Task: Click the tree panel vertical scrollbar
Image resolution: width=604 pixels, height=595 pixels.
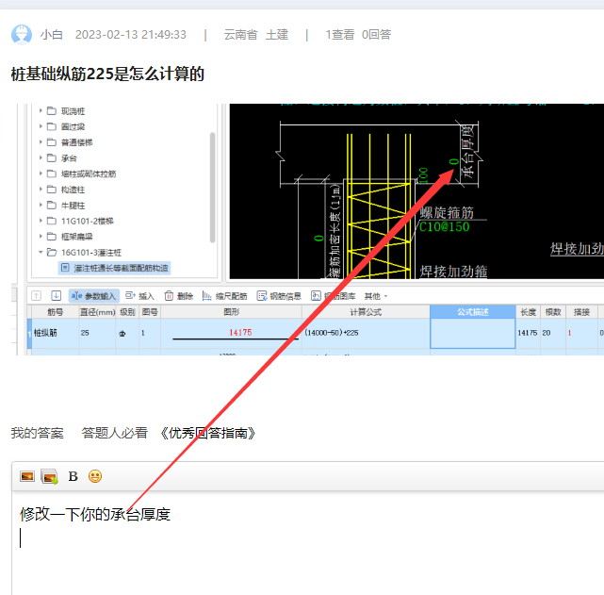Action: [212, 188]
